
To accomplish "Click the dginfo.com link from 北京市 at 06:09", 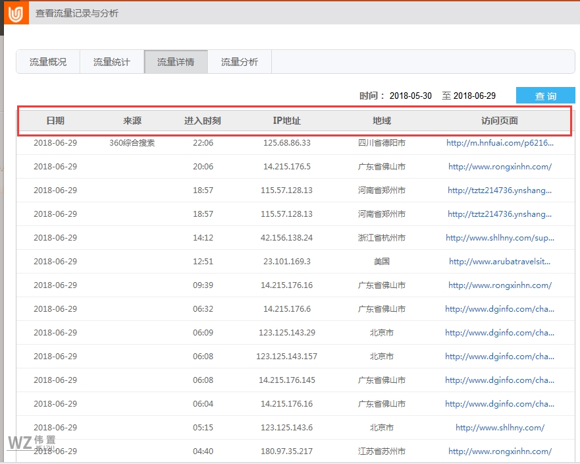I will (500, 332).
